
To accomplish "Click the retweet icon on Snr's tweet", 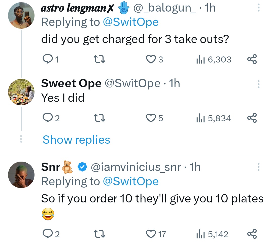I will point(99,234).
